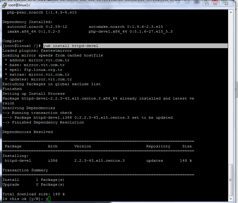Click the empty scrollbar track above the thumb
Image resolution: width=238 pixels, height=203 pixels.
pos(231,90)
